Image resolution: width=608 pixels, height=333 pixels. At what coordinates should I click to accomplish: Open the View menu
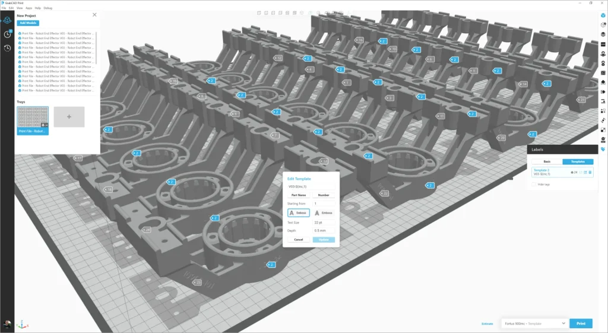click(x=20, y=8)
